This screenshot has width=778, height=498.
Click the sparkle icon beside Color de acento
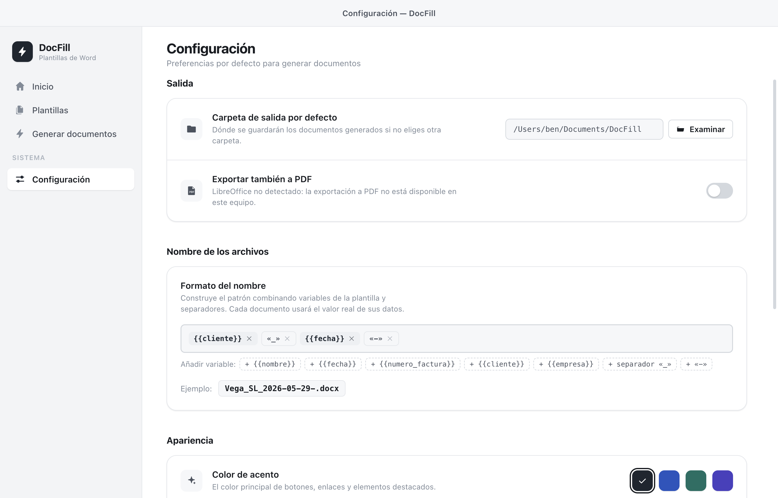(191, 480)
